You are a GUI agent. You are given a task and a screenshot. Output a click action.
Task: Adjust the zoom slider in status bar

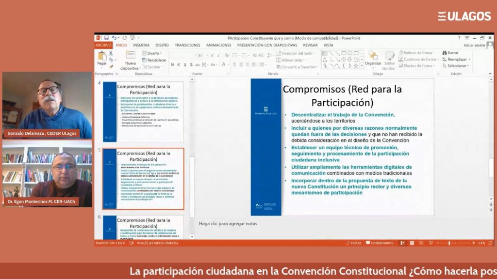[449, 243]
